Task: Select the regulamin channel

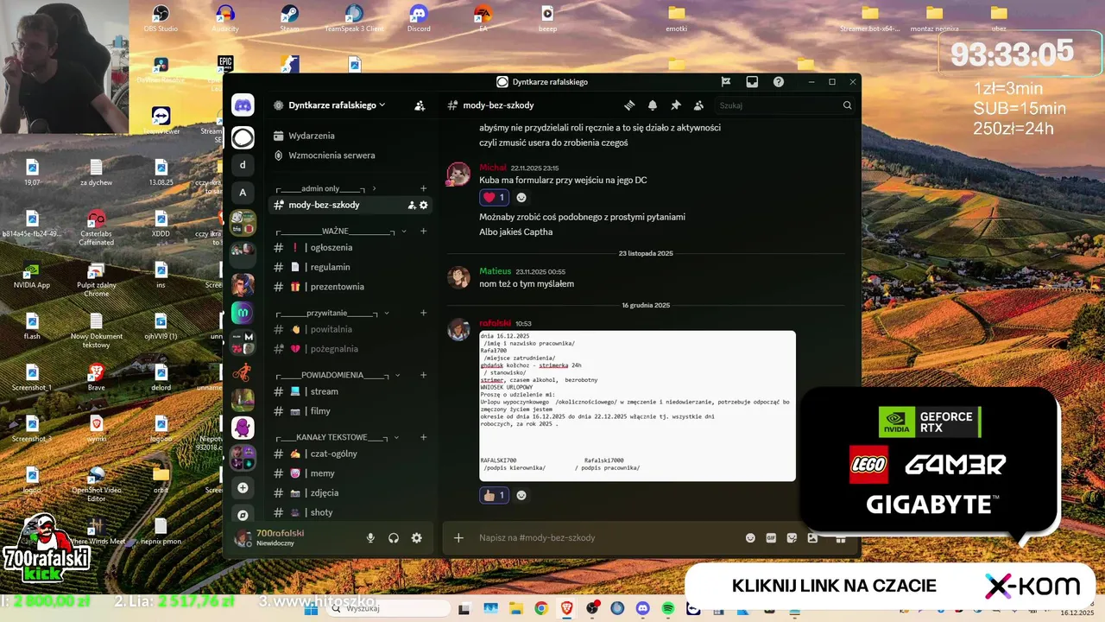Action: click(350, 267)
